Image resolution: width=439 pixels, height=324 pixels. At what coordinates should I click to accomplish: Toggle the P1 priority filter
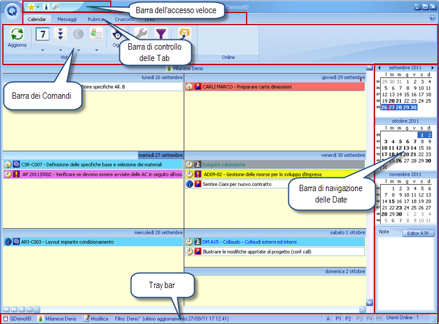point(338,319)
